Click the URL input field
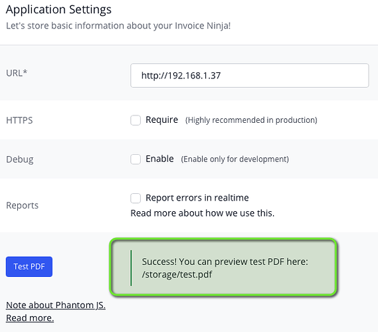The image size is (378, 332). tap(250, 76)
